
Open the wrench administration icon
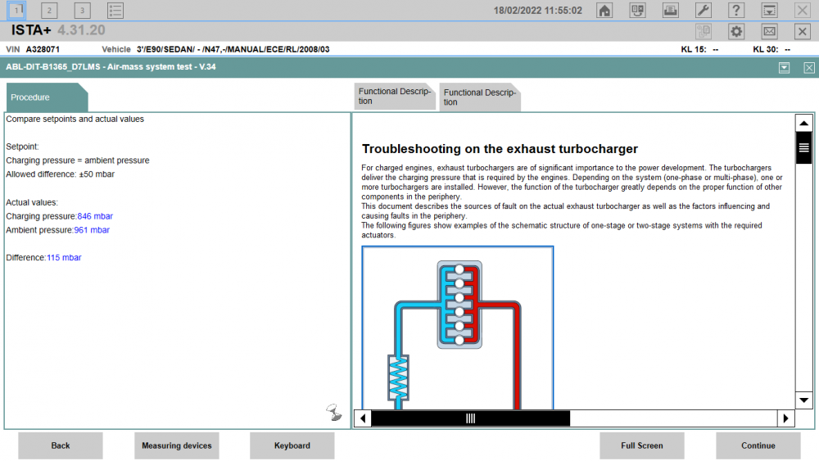[703, 10]
